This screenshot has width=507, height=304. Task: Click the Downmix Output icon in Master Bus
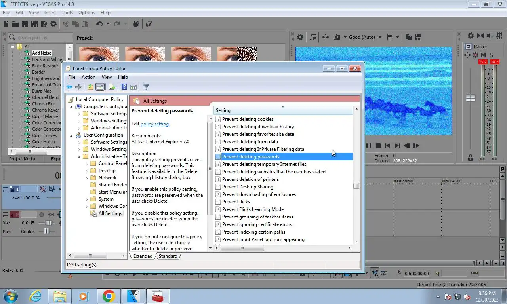480,36
